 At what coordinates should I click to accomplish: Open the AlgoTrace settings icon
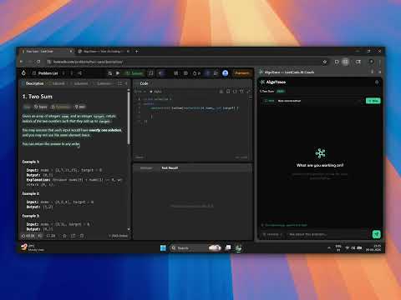377,82
